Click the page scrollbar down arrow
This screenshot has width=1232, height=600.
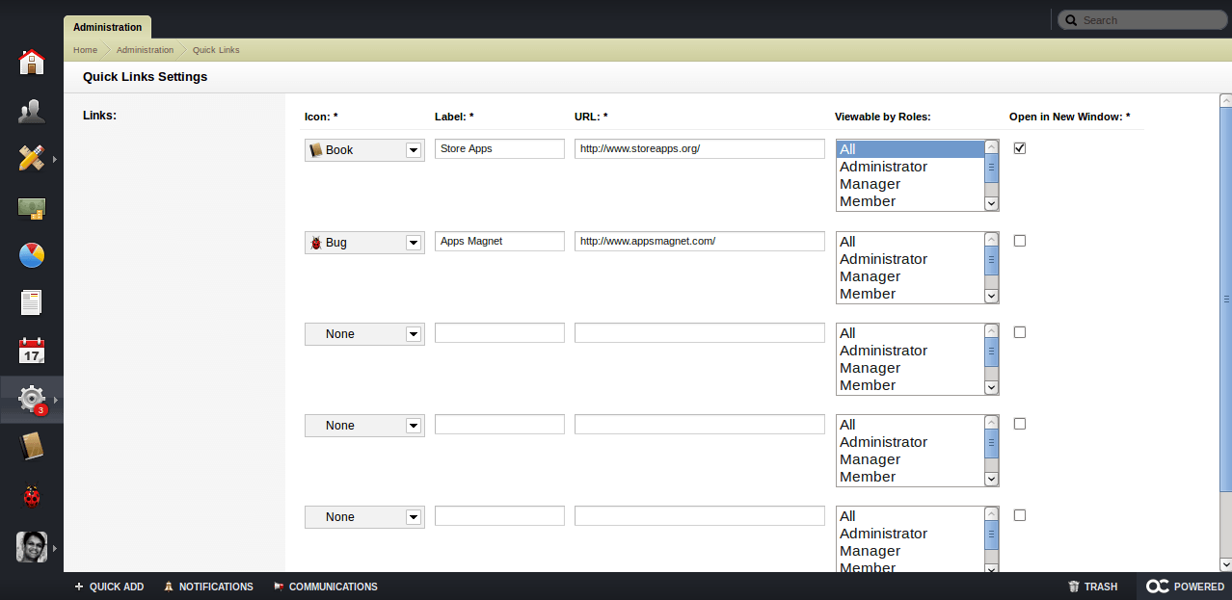coord(1225,564)
